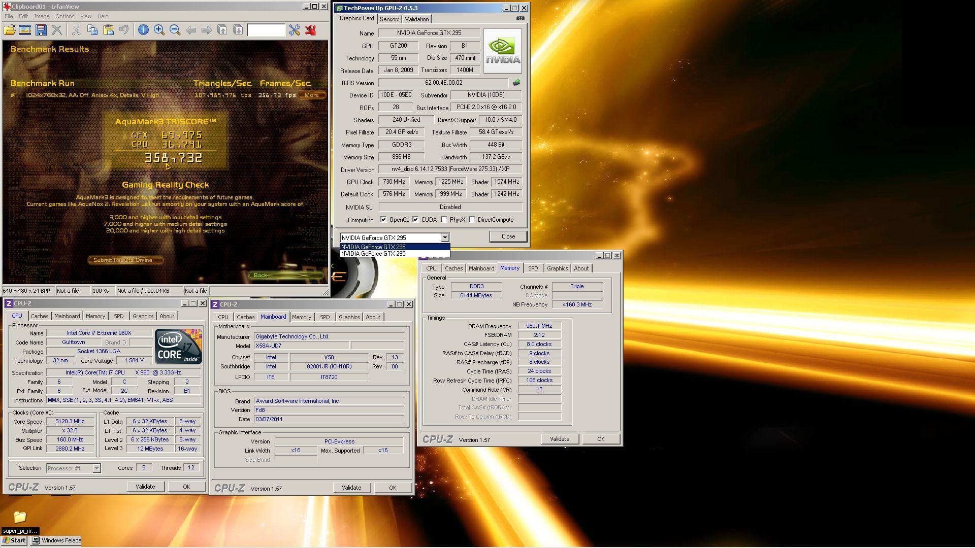Click the copy icon in IrfanView toolbar

(92, 30)
